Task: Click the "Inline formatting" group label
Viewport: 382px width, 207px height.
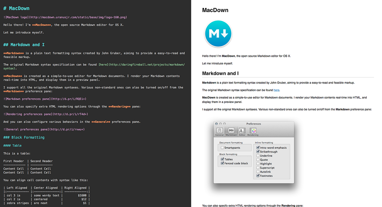Action: point(264,143)
